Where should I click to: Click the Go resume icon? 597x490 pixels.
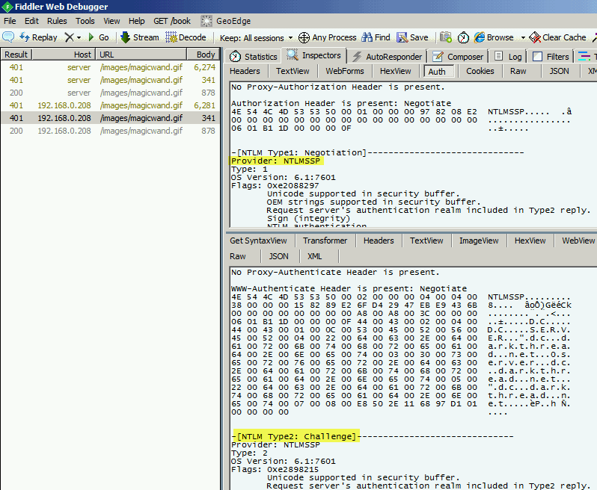[x=91, y=37]
